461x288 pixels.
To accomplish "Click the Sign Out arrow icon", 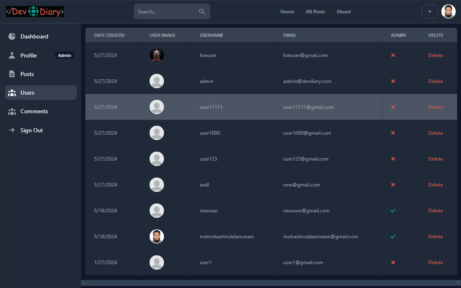I will (x=12, y=130).
